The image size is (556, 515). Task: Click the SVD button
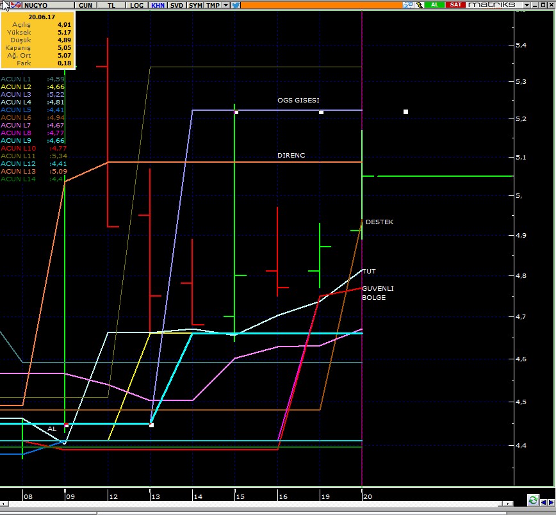pos(177,5)
